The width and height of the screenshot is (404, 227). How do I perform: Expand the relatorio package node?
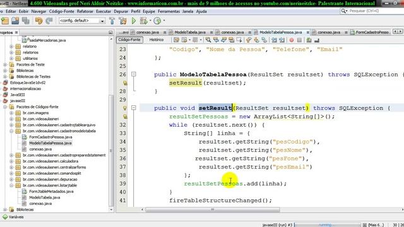pos(11,46)
